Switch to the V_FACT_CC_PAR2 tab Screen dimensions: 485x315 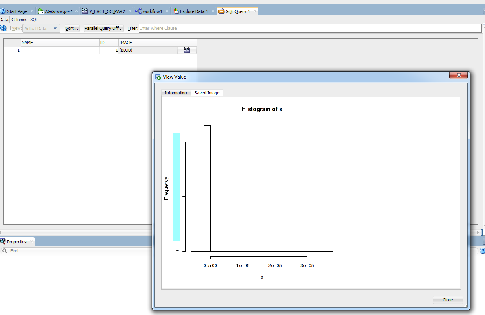pos(107,11)
